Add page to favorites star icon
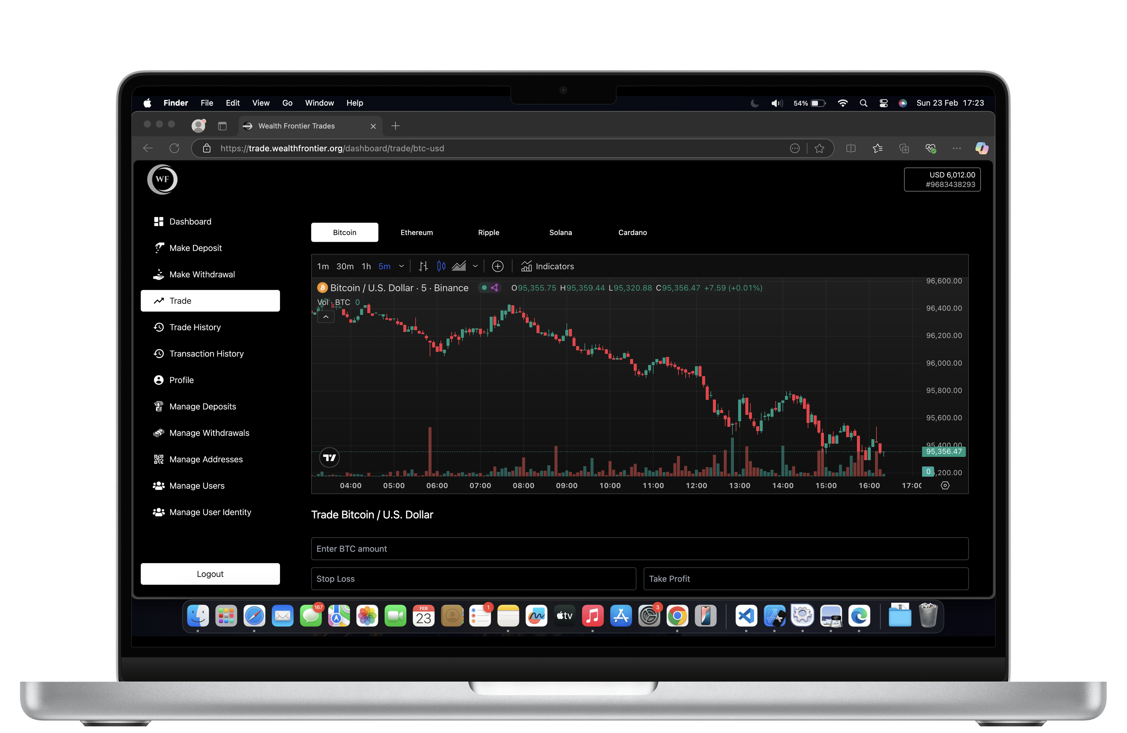The height and width of the screenshot is (733, 1127). [x=819, y=148]
